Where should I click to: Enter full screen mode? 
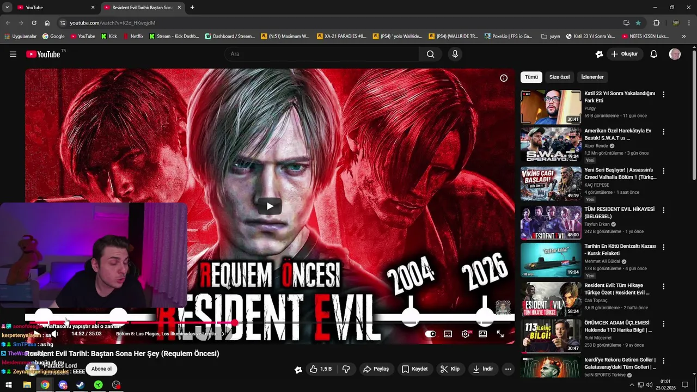click(x=500, y=334)
